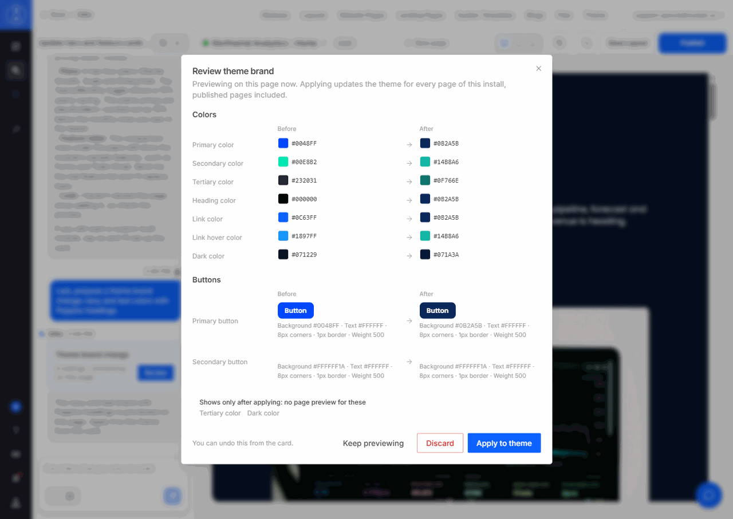This screenshot has width=733, height=519.
Task: Click the Before primary button preview
Action: (x=295, y=310)
